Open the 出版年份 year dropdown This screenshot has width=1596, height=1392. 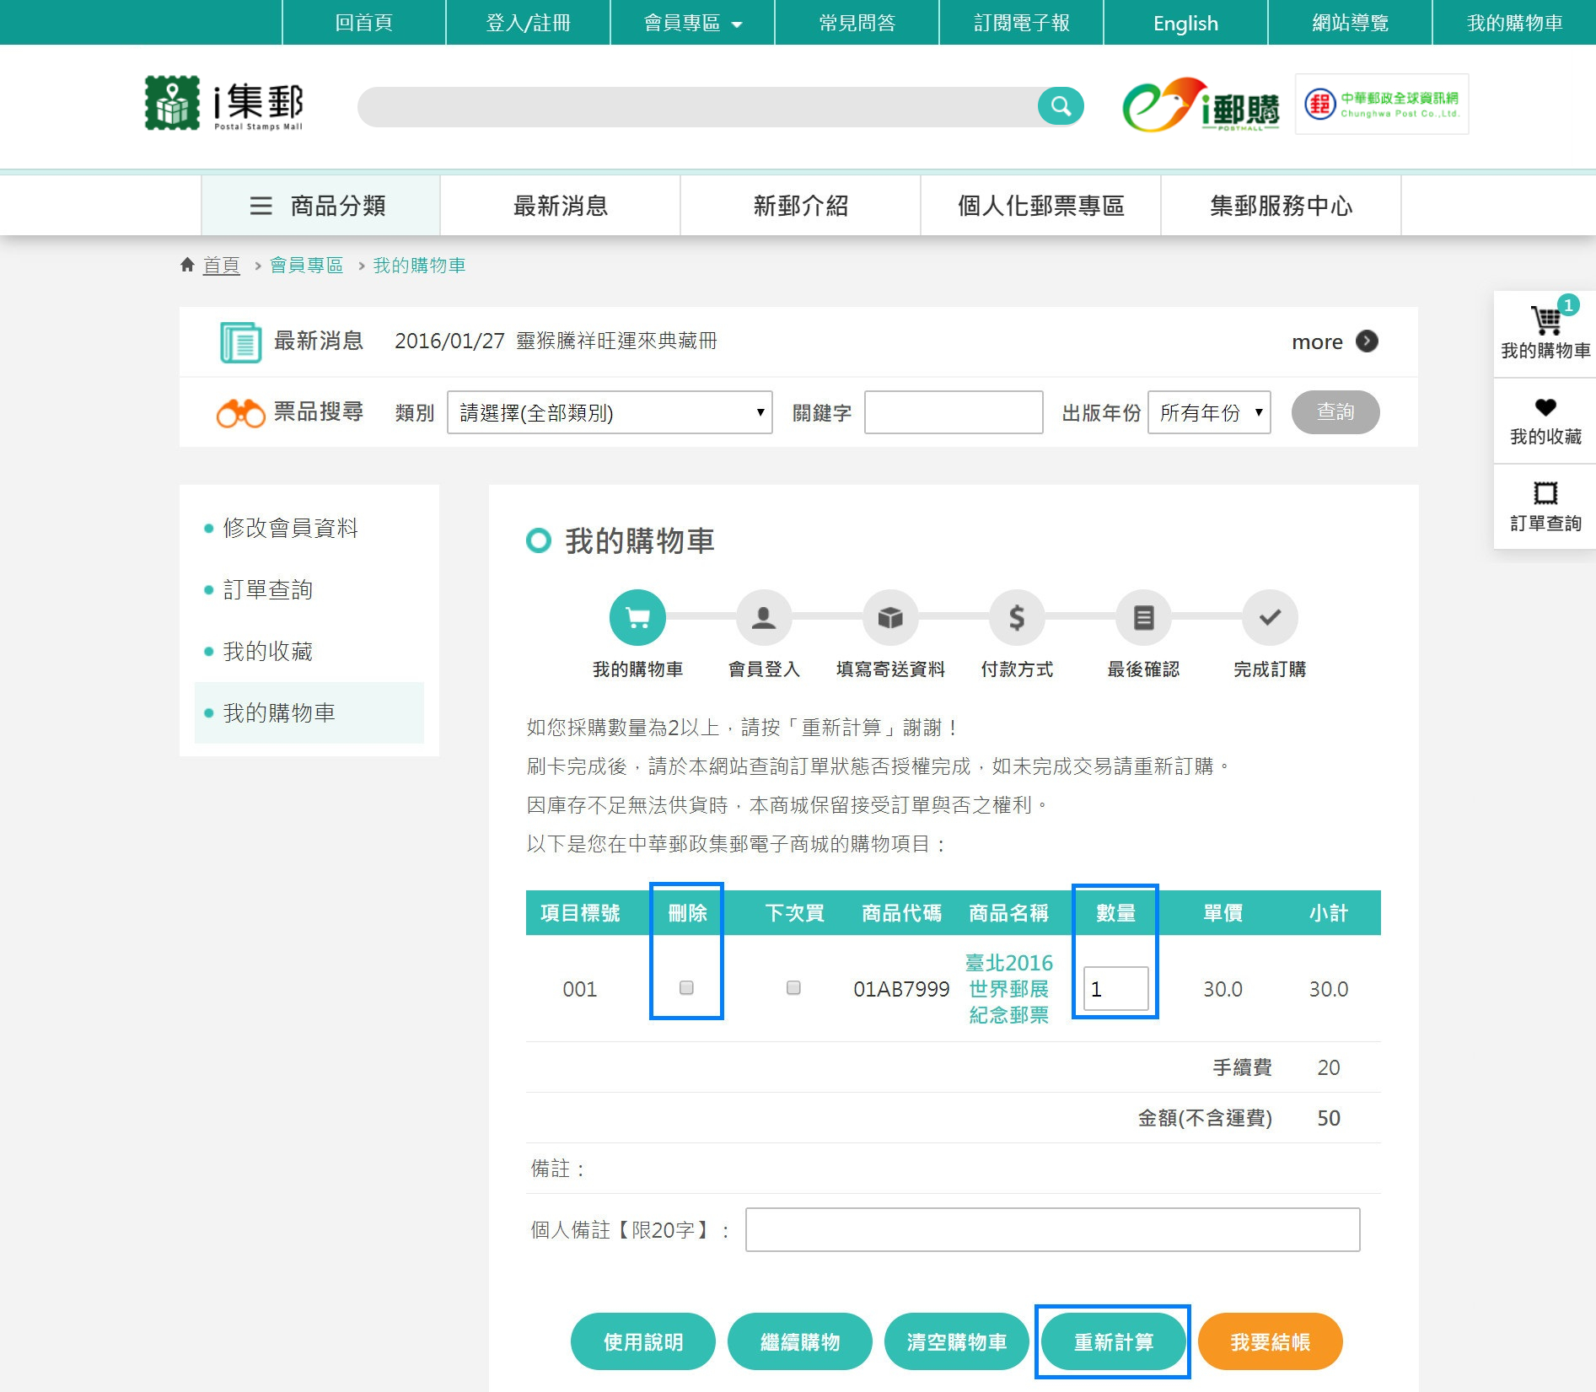tap(1208, 412)
